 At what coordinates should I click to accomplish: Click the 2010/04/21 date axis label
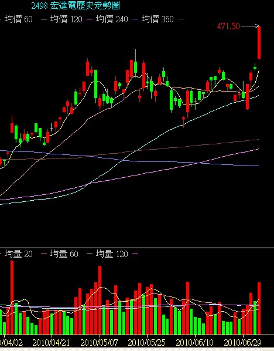pyautogui.click(x=51, y=343)
